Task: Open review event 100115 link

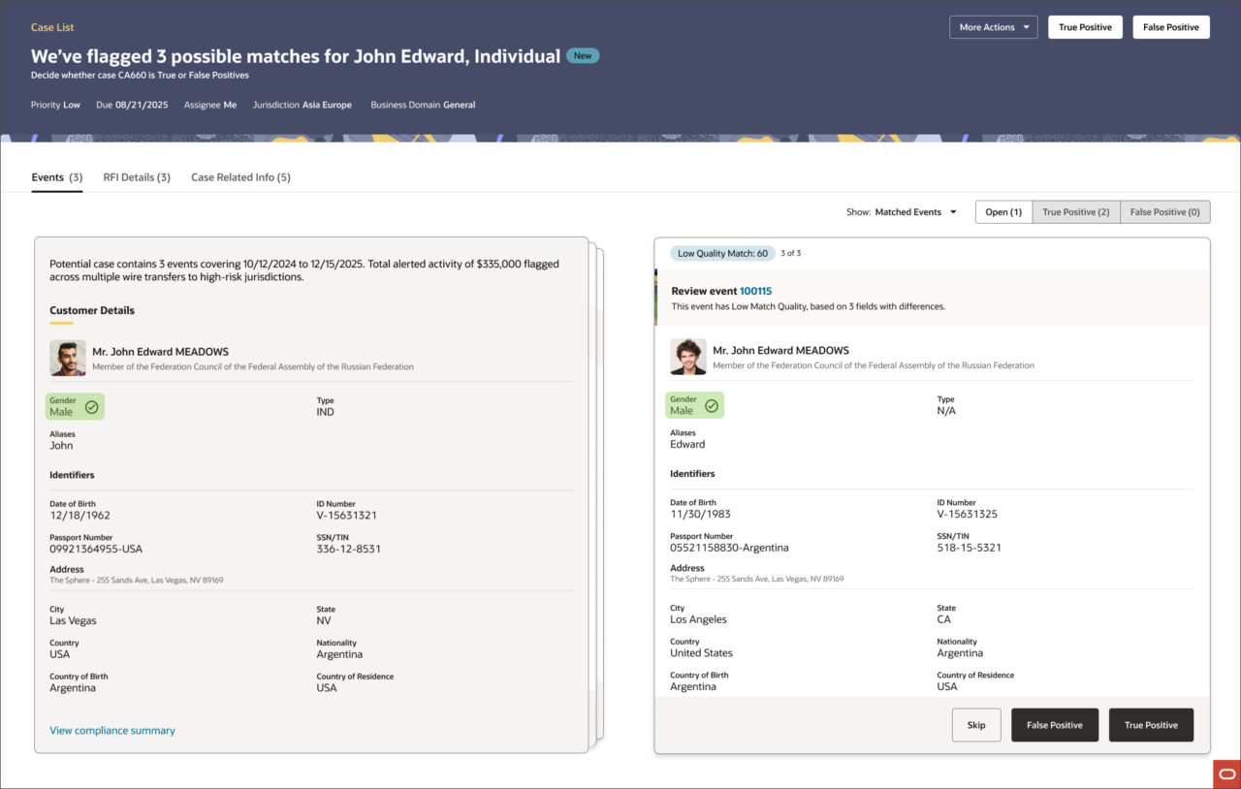Action: [755, 291]
